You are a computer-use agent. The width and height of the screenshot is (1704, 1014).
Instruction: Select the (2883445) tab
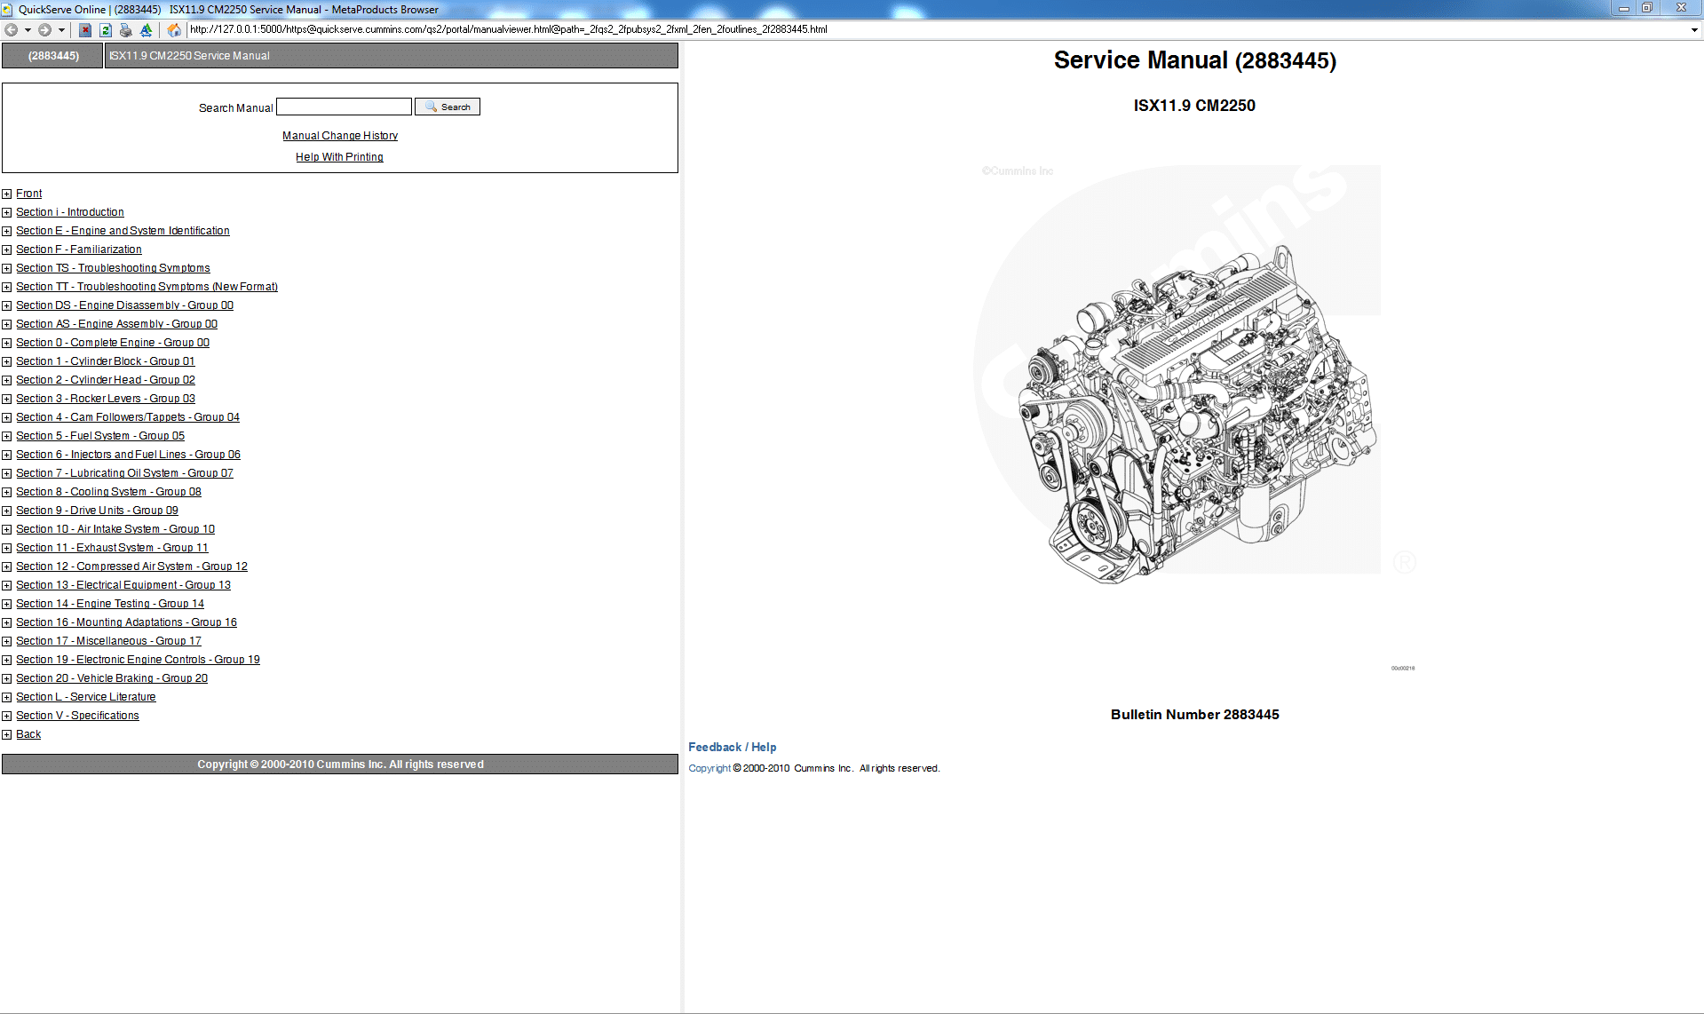click(52, 55)
